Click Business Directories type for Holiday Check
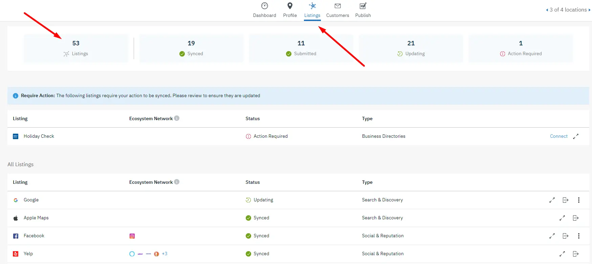Viewport: 592px width, 264px height. [383, 136]
